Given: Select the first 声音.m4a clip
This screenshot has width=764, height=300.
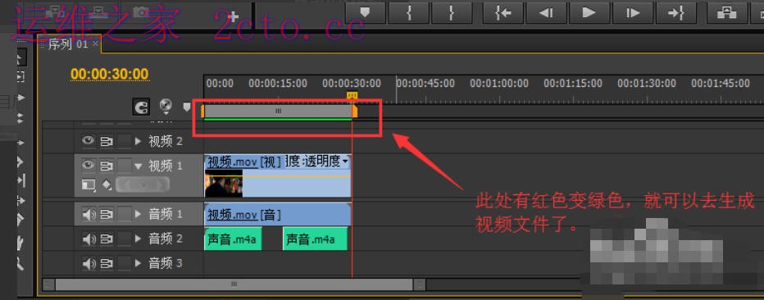Looking at the screenshot, I should tap(233, 239).
